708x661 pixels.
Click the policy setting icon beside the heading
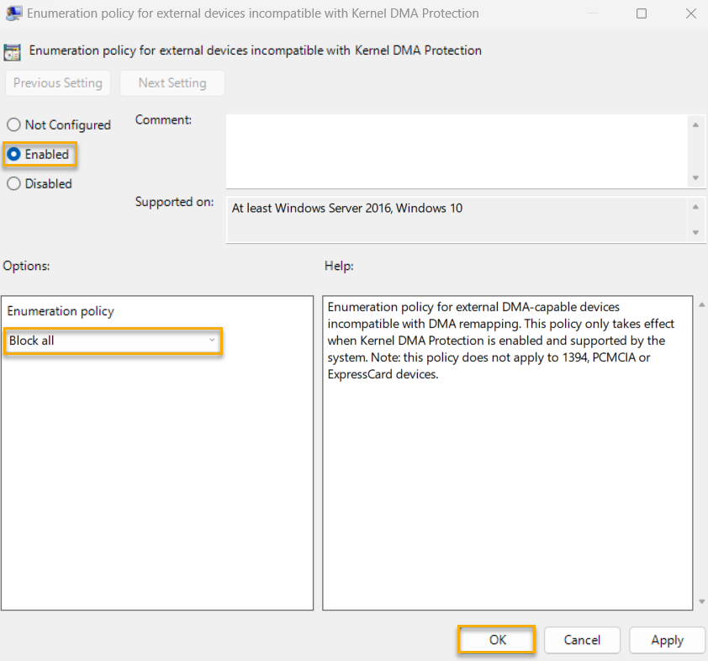pyautogui.click(x=13, y=51)
